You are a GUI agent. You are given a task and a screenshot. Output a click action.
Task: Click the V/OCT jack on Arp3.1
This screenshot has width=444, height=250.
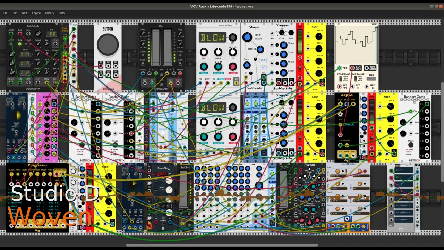click(x=340, y=104)
